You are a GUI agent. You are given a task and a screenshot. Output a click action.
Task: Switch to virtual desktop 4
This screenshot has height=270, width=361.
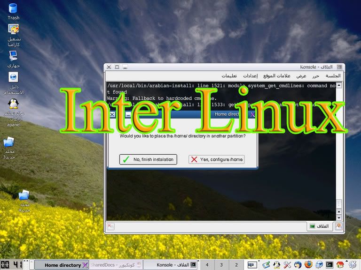pos(207,265)
